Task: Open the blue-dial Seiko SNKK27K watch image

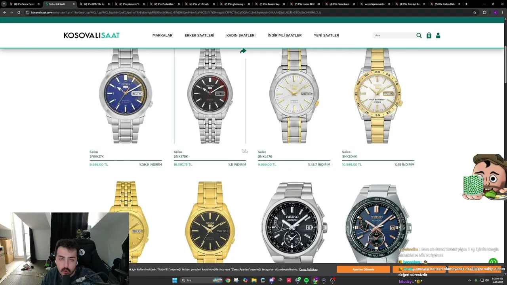Action: click(x=126, y=96)
